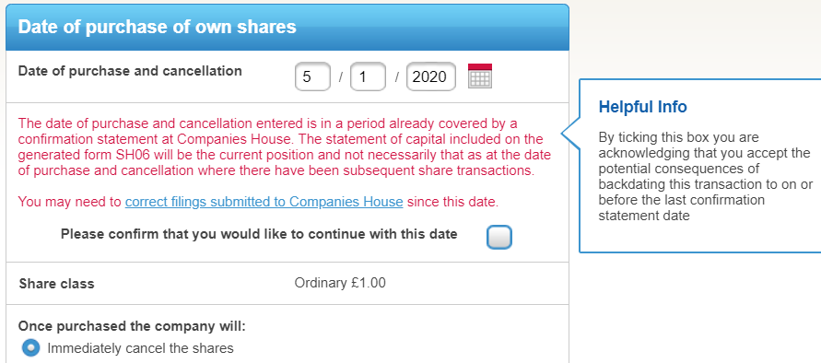Open the calendar date picker icon
Viewport: 821px width, 363px height.
tap(480, 76)
